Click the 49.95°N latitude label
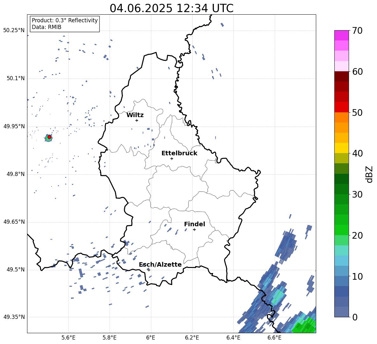Viewport: 377px width, 344px height. point(14,126)
